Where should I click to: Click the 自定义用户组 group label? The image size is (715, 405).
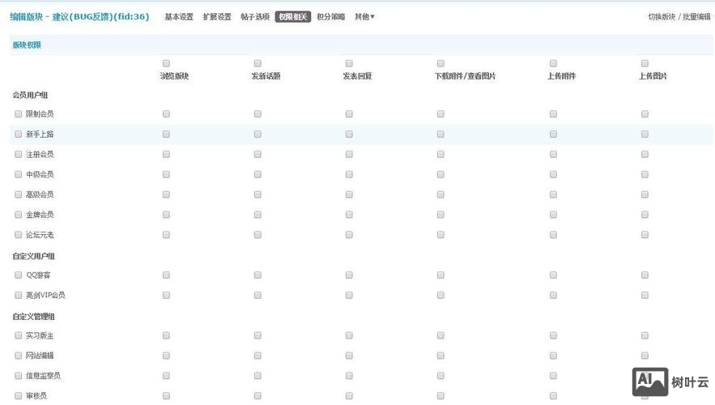tap(34, 256)
